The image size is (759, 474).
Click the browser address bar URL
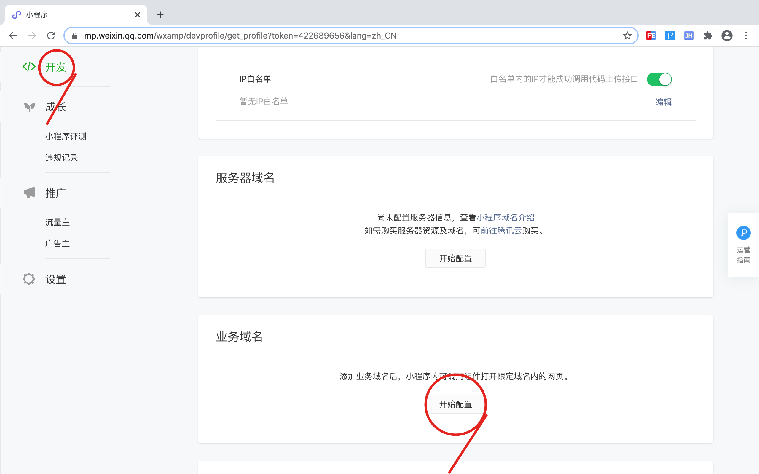240,36
